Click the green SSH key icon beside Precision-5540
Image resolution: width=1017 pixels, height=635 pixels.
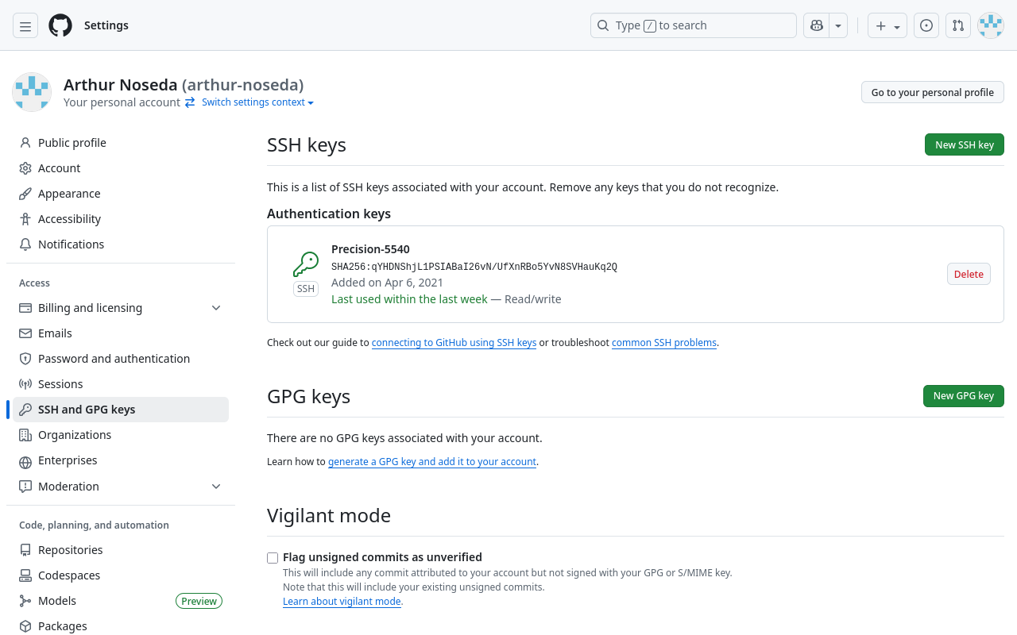click(305, 264)
